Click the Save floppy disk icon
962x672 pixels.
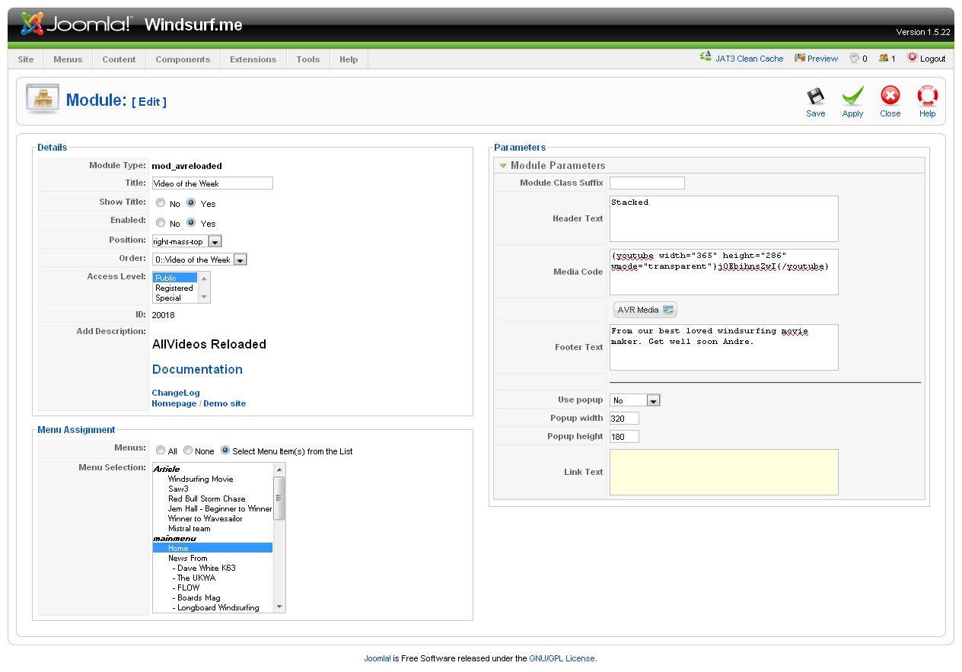pyautogui.click(x=815, y=97)
